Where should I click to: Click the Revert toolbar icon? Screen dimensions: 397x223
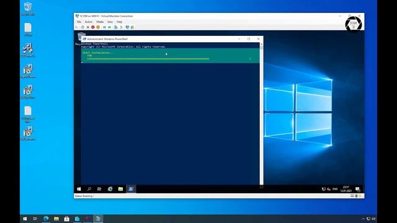pyautogui.click(x=122, y=27)
